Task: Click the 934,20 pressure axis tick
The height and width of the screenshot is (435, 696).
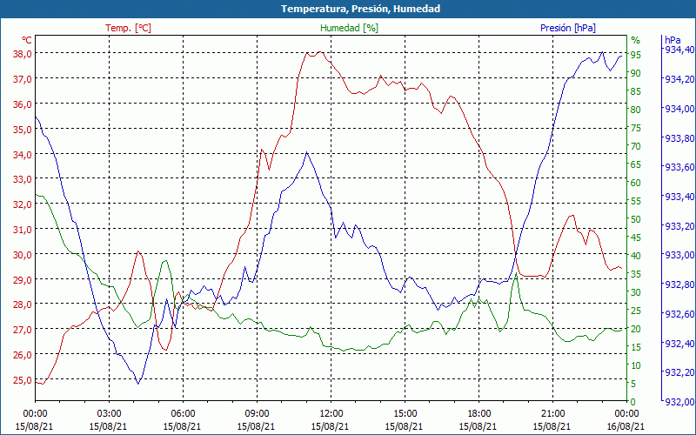Action: coord(679,79)
